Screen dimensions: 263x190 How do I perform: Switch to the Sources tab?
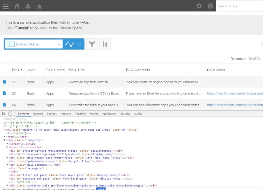[52, 114]
